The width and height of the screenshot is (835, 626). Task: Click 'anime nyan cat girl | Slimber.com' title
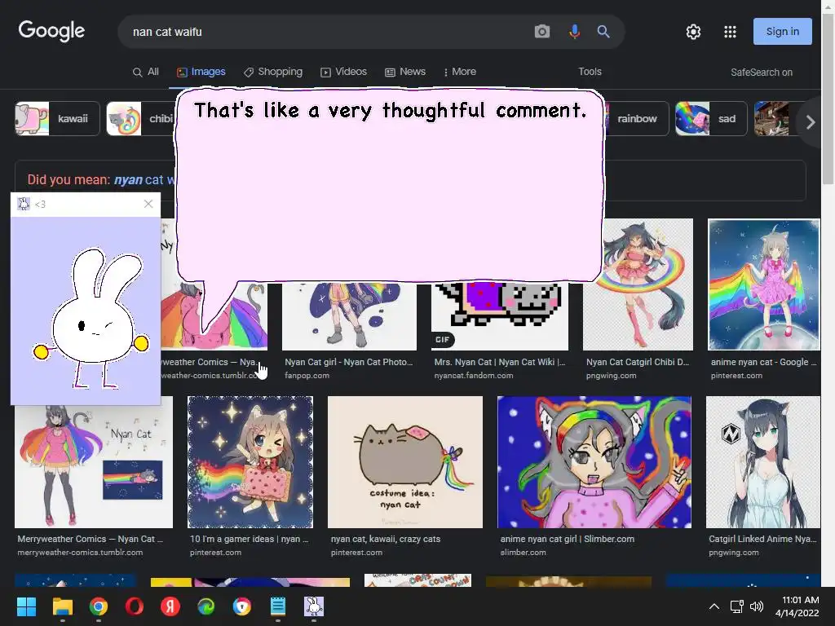[x=568, y=539]
